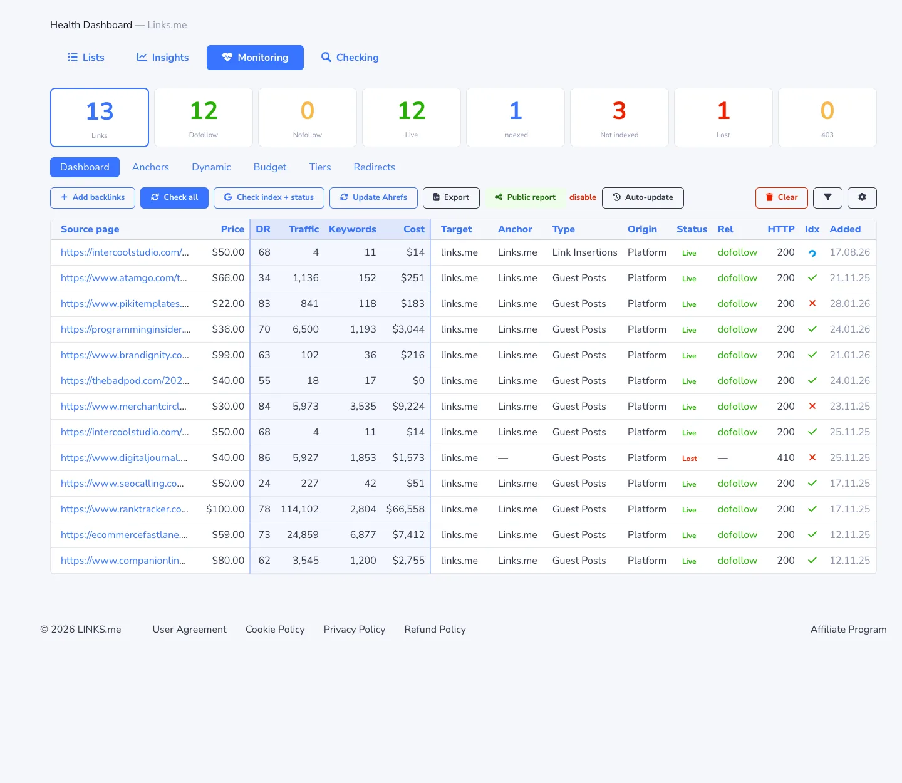The image size is (902, 783).
Task: Click Check all button
Action: (x=174, y=197)
